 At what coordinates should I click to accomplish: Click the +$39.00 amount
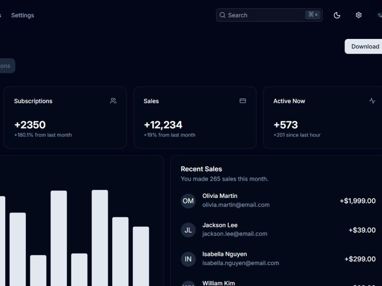click(x=362, y=230)
